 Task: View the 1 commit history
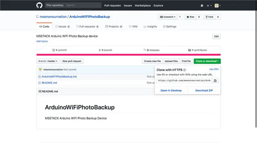[x=59, y=50]
